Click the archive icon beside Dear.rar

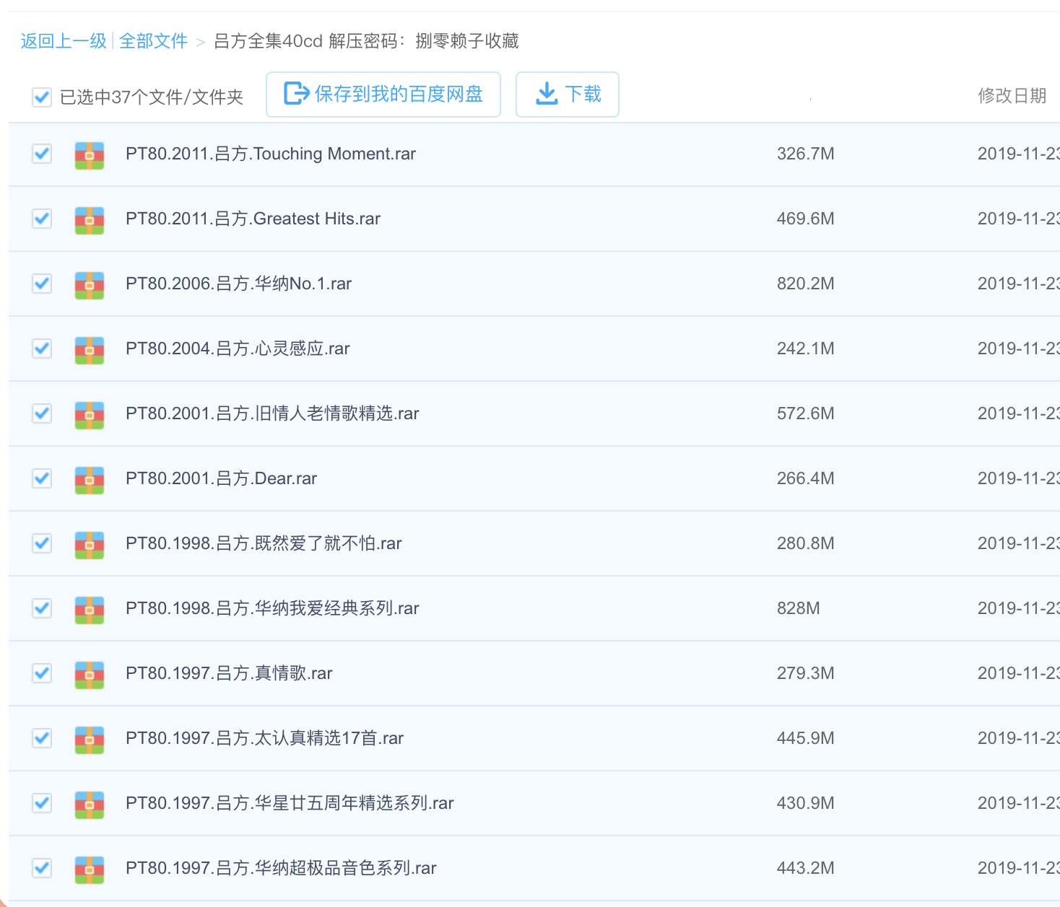90,480
